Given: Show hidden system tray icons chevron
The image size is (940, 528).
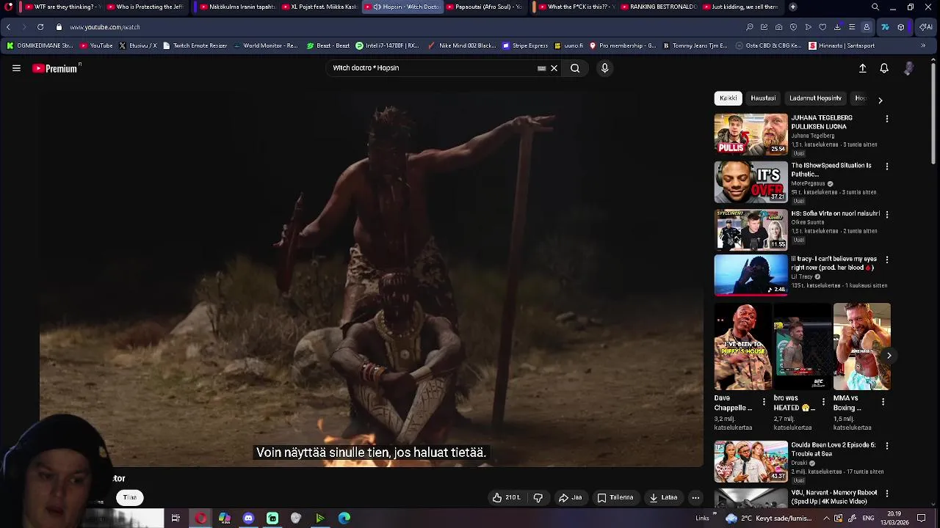Looking at the screenshot, I should [x=826, y=518].
